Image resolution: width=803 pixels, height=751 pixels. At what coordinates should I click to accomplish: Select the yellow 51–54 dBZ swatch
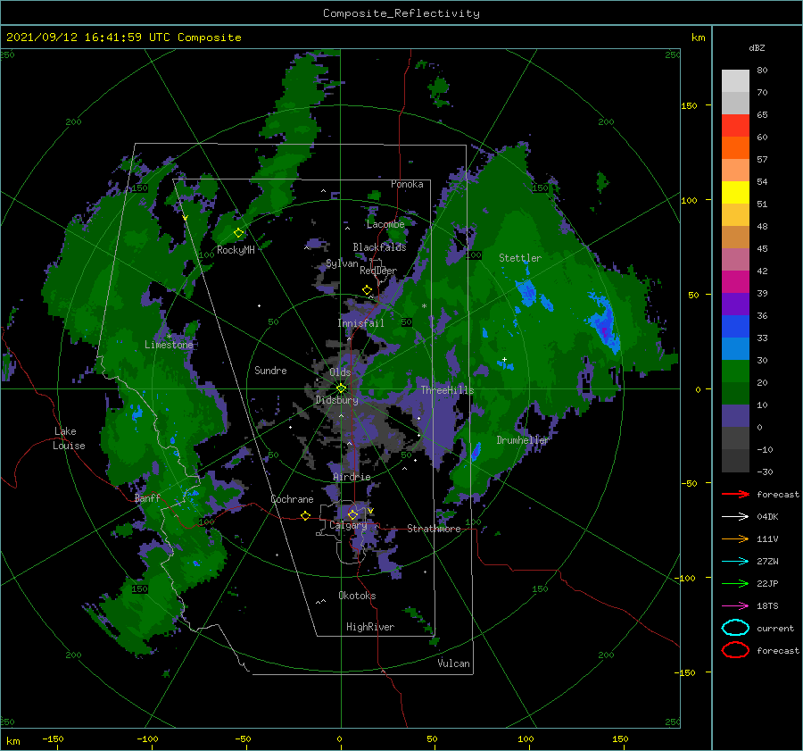point(735,192)
